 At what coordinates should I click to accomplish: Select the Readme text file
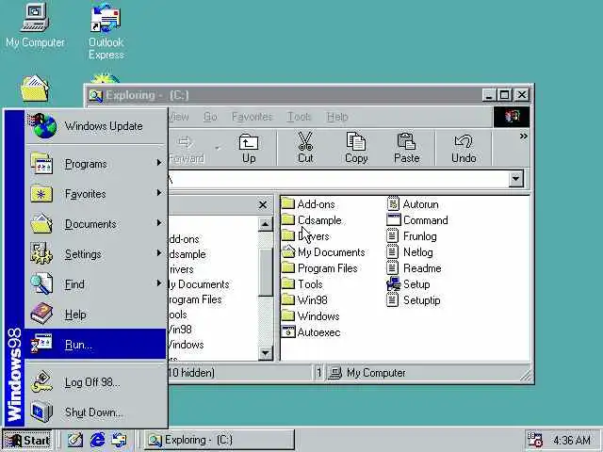point(414,268)
